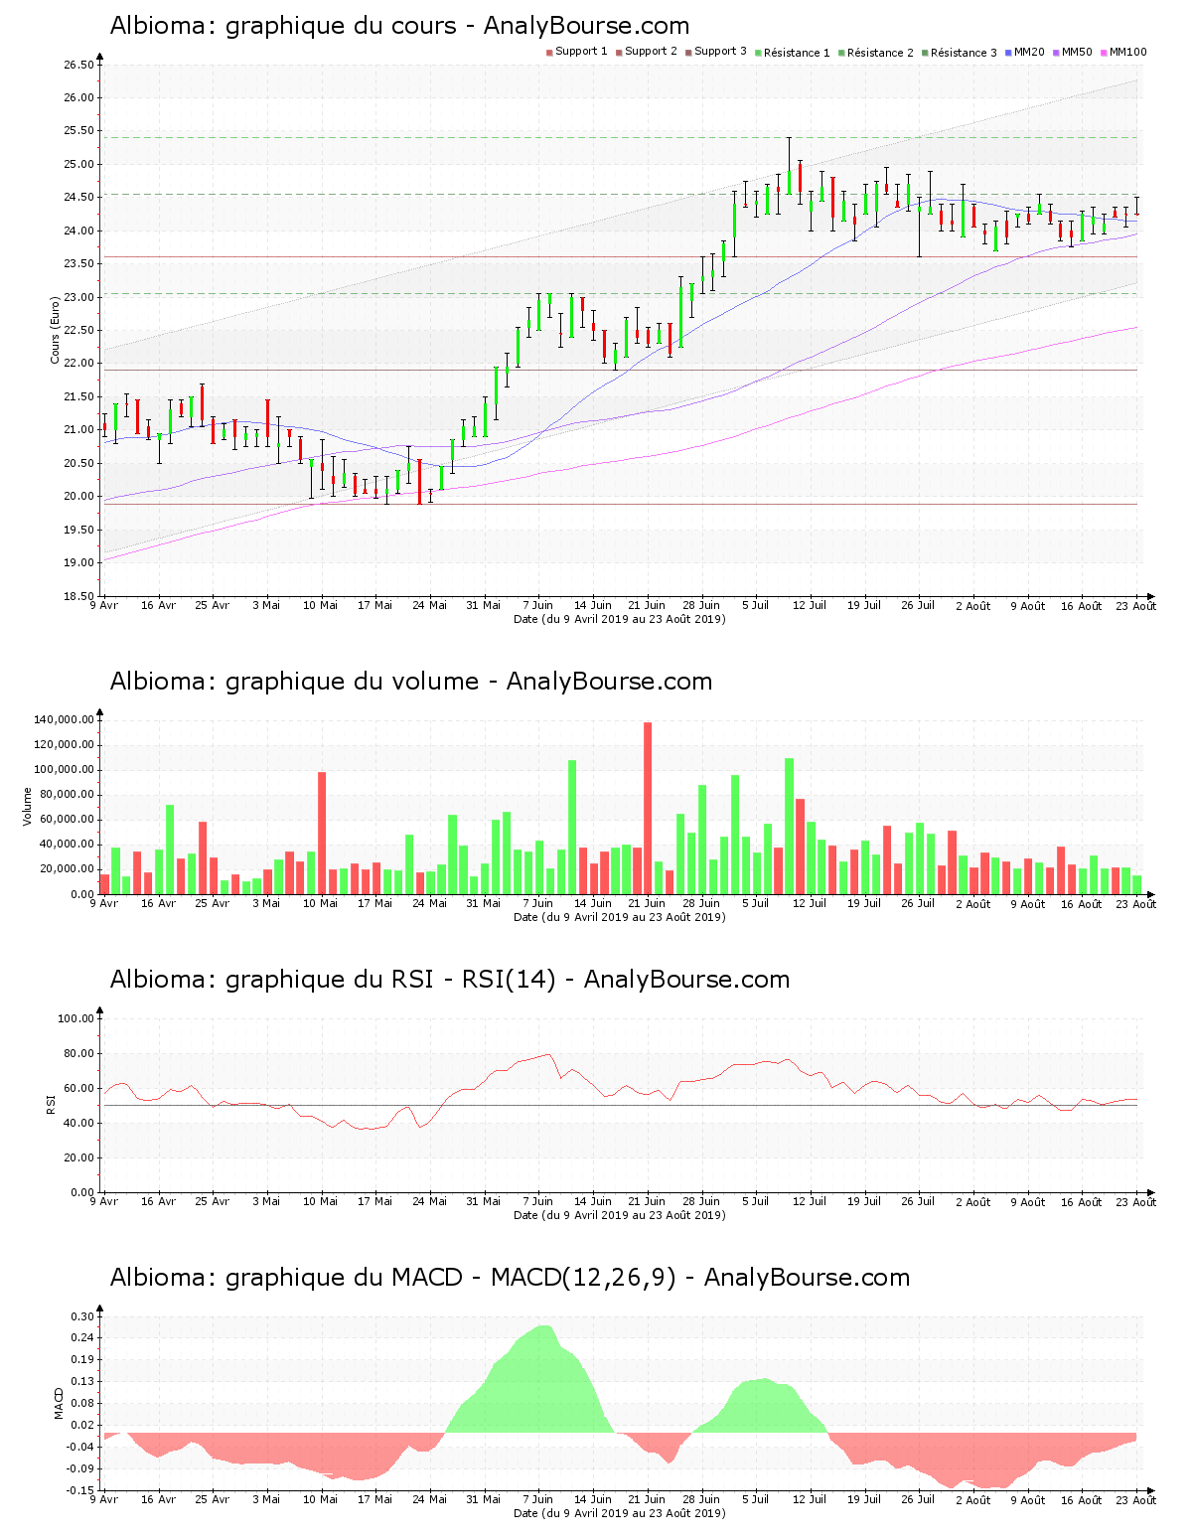1192x1540 pixels.
Task: Click the 100.00 value on RSI axis
Action: 75,1018
